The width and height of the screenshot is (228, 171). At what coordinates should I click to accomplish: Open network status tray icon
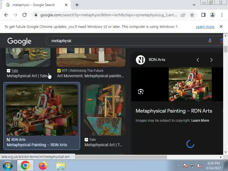pyautogui.click(x=192, y=166)
